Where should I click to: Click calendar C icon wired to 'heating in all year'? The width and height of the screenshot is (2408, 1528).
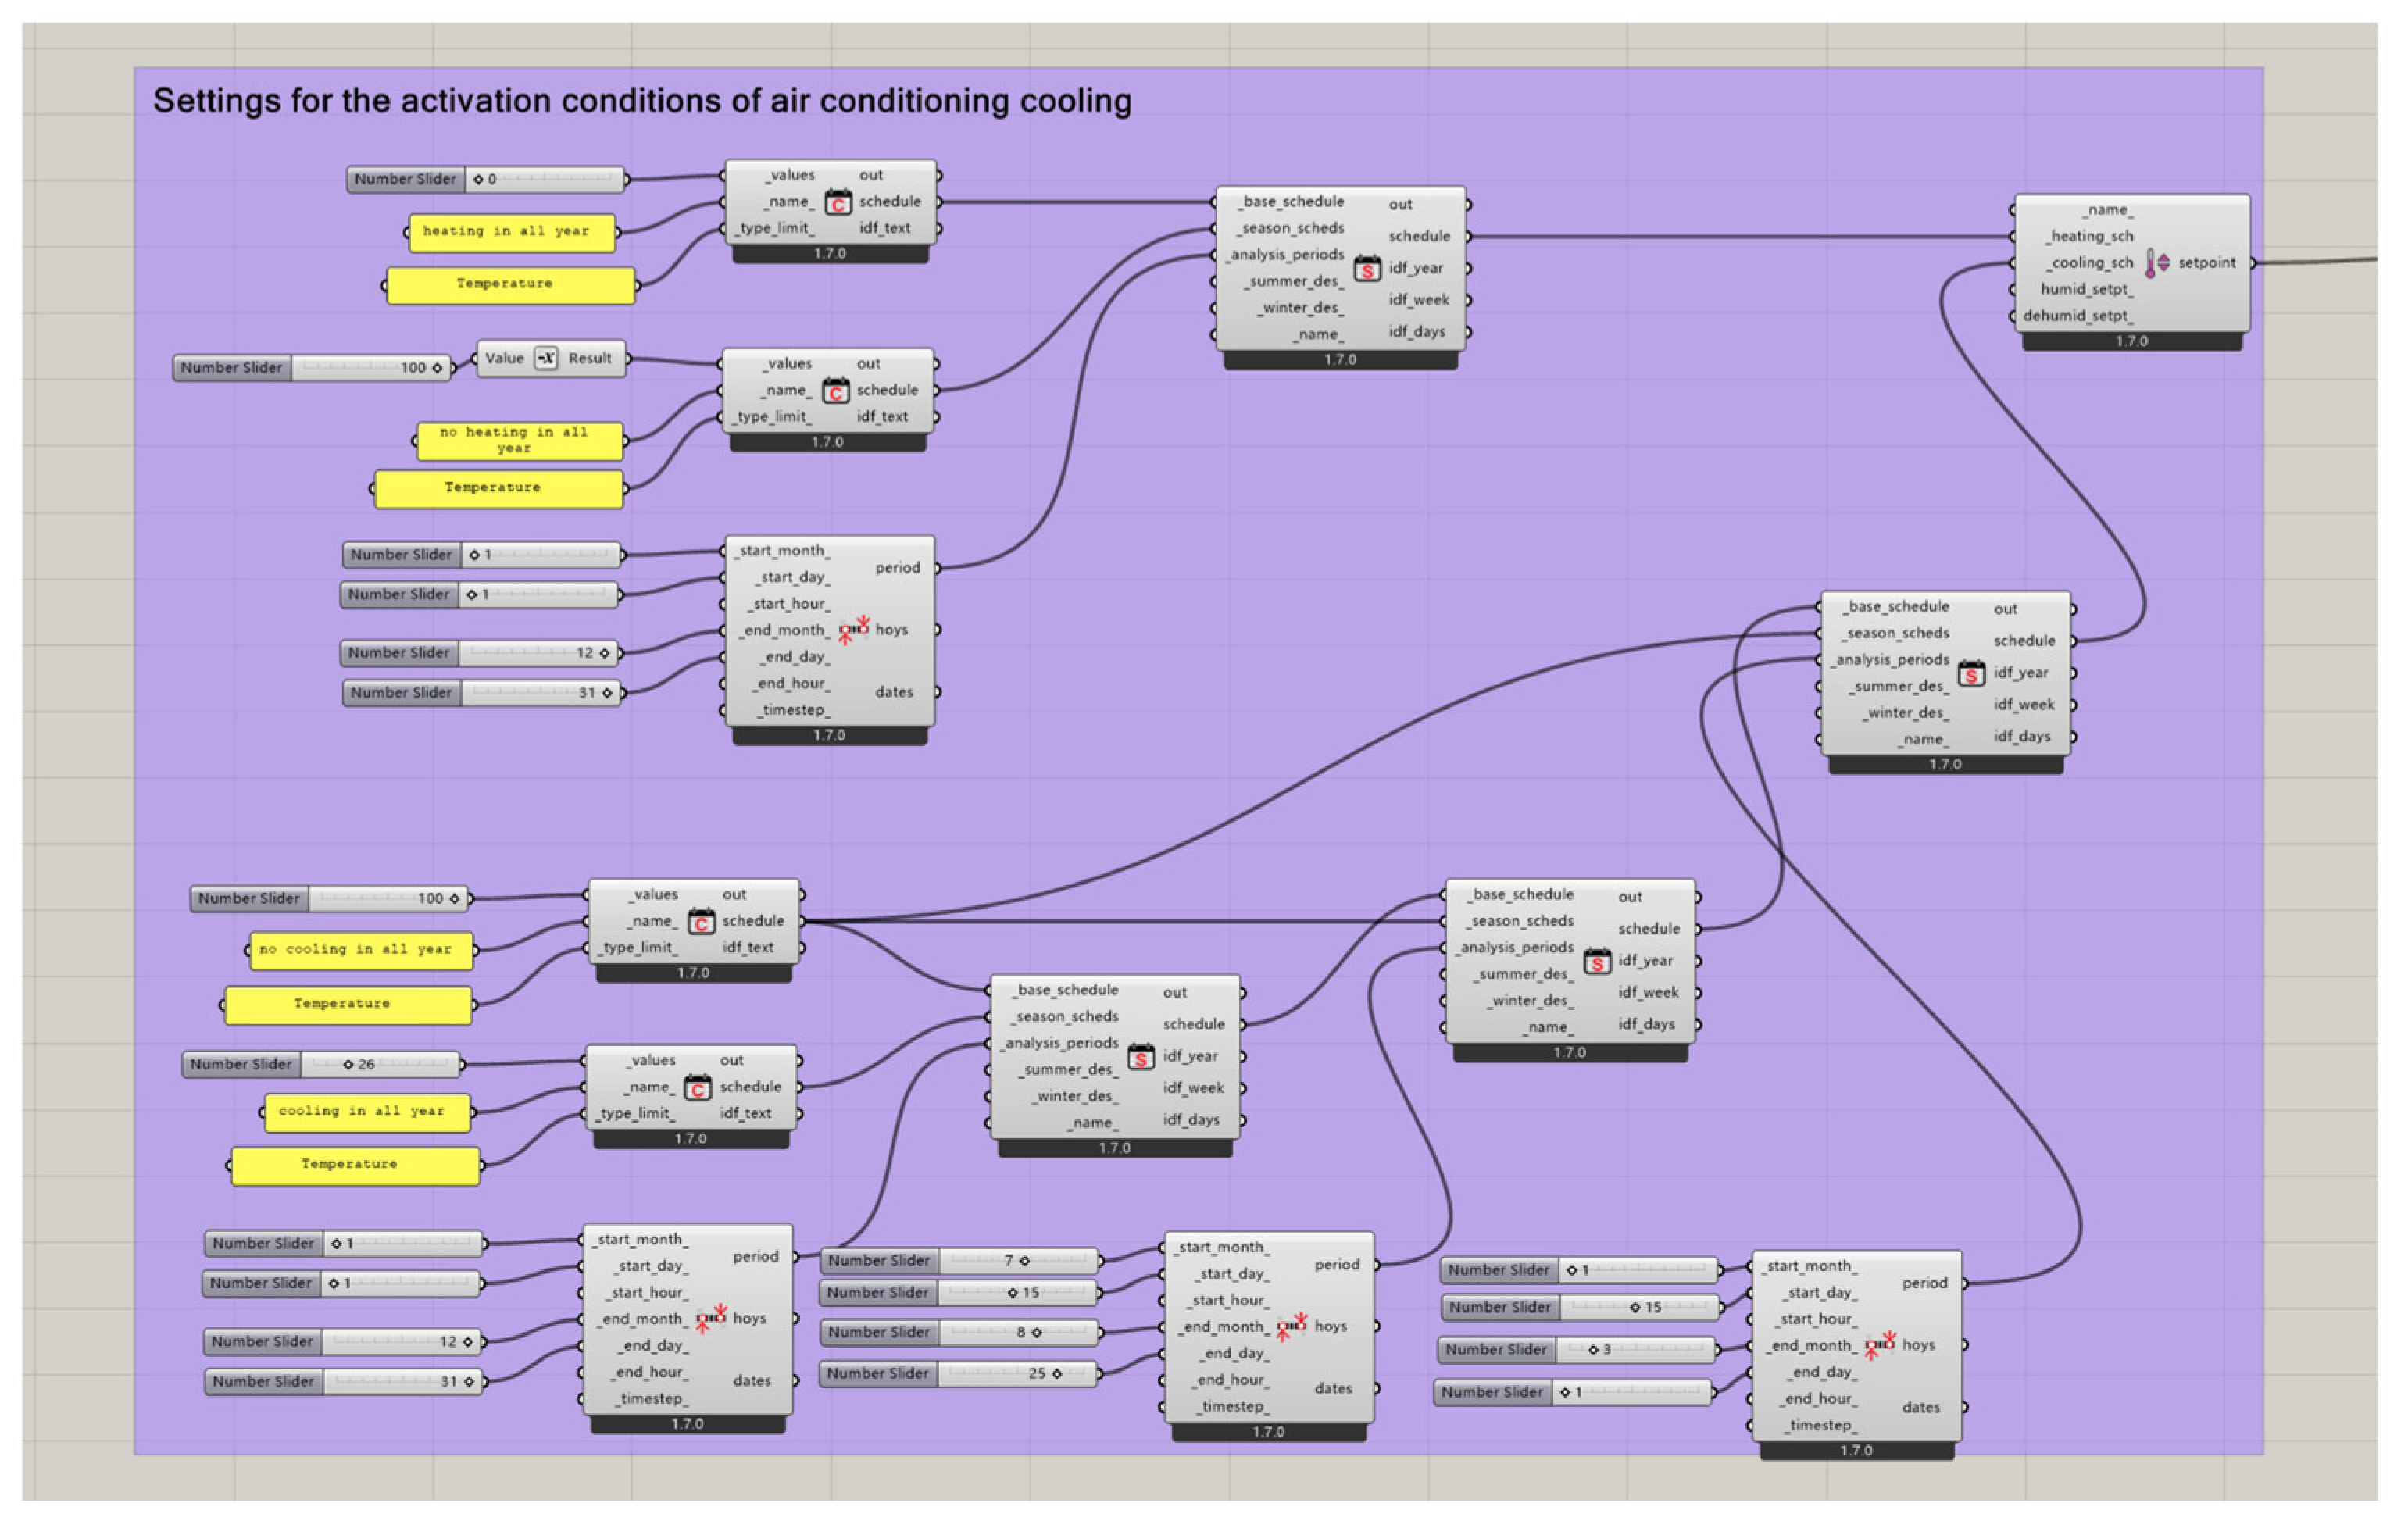(838, 203)
